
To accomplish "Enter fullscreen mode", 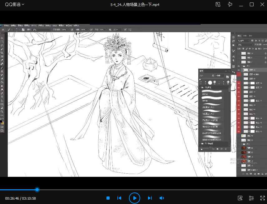I will [262, 198].
